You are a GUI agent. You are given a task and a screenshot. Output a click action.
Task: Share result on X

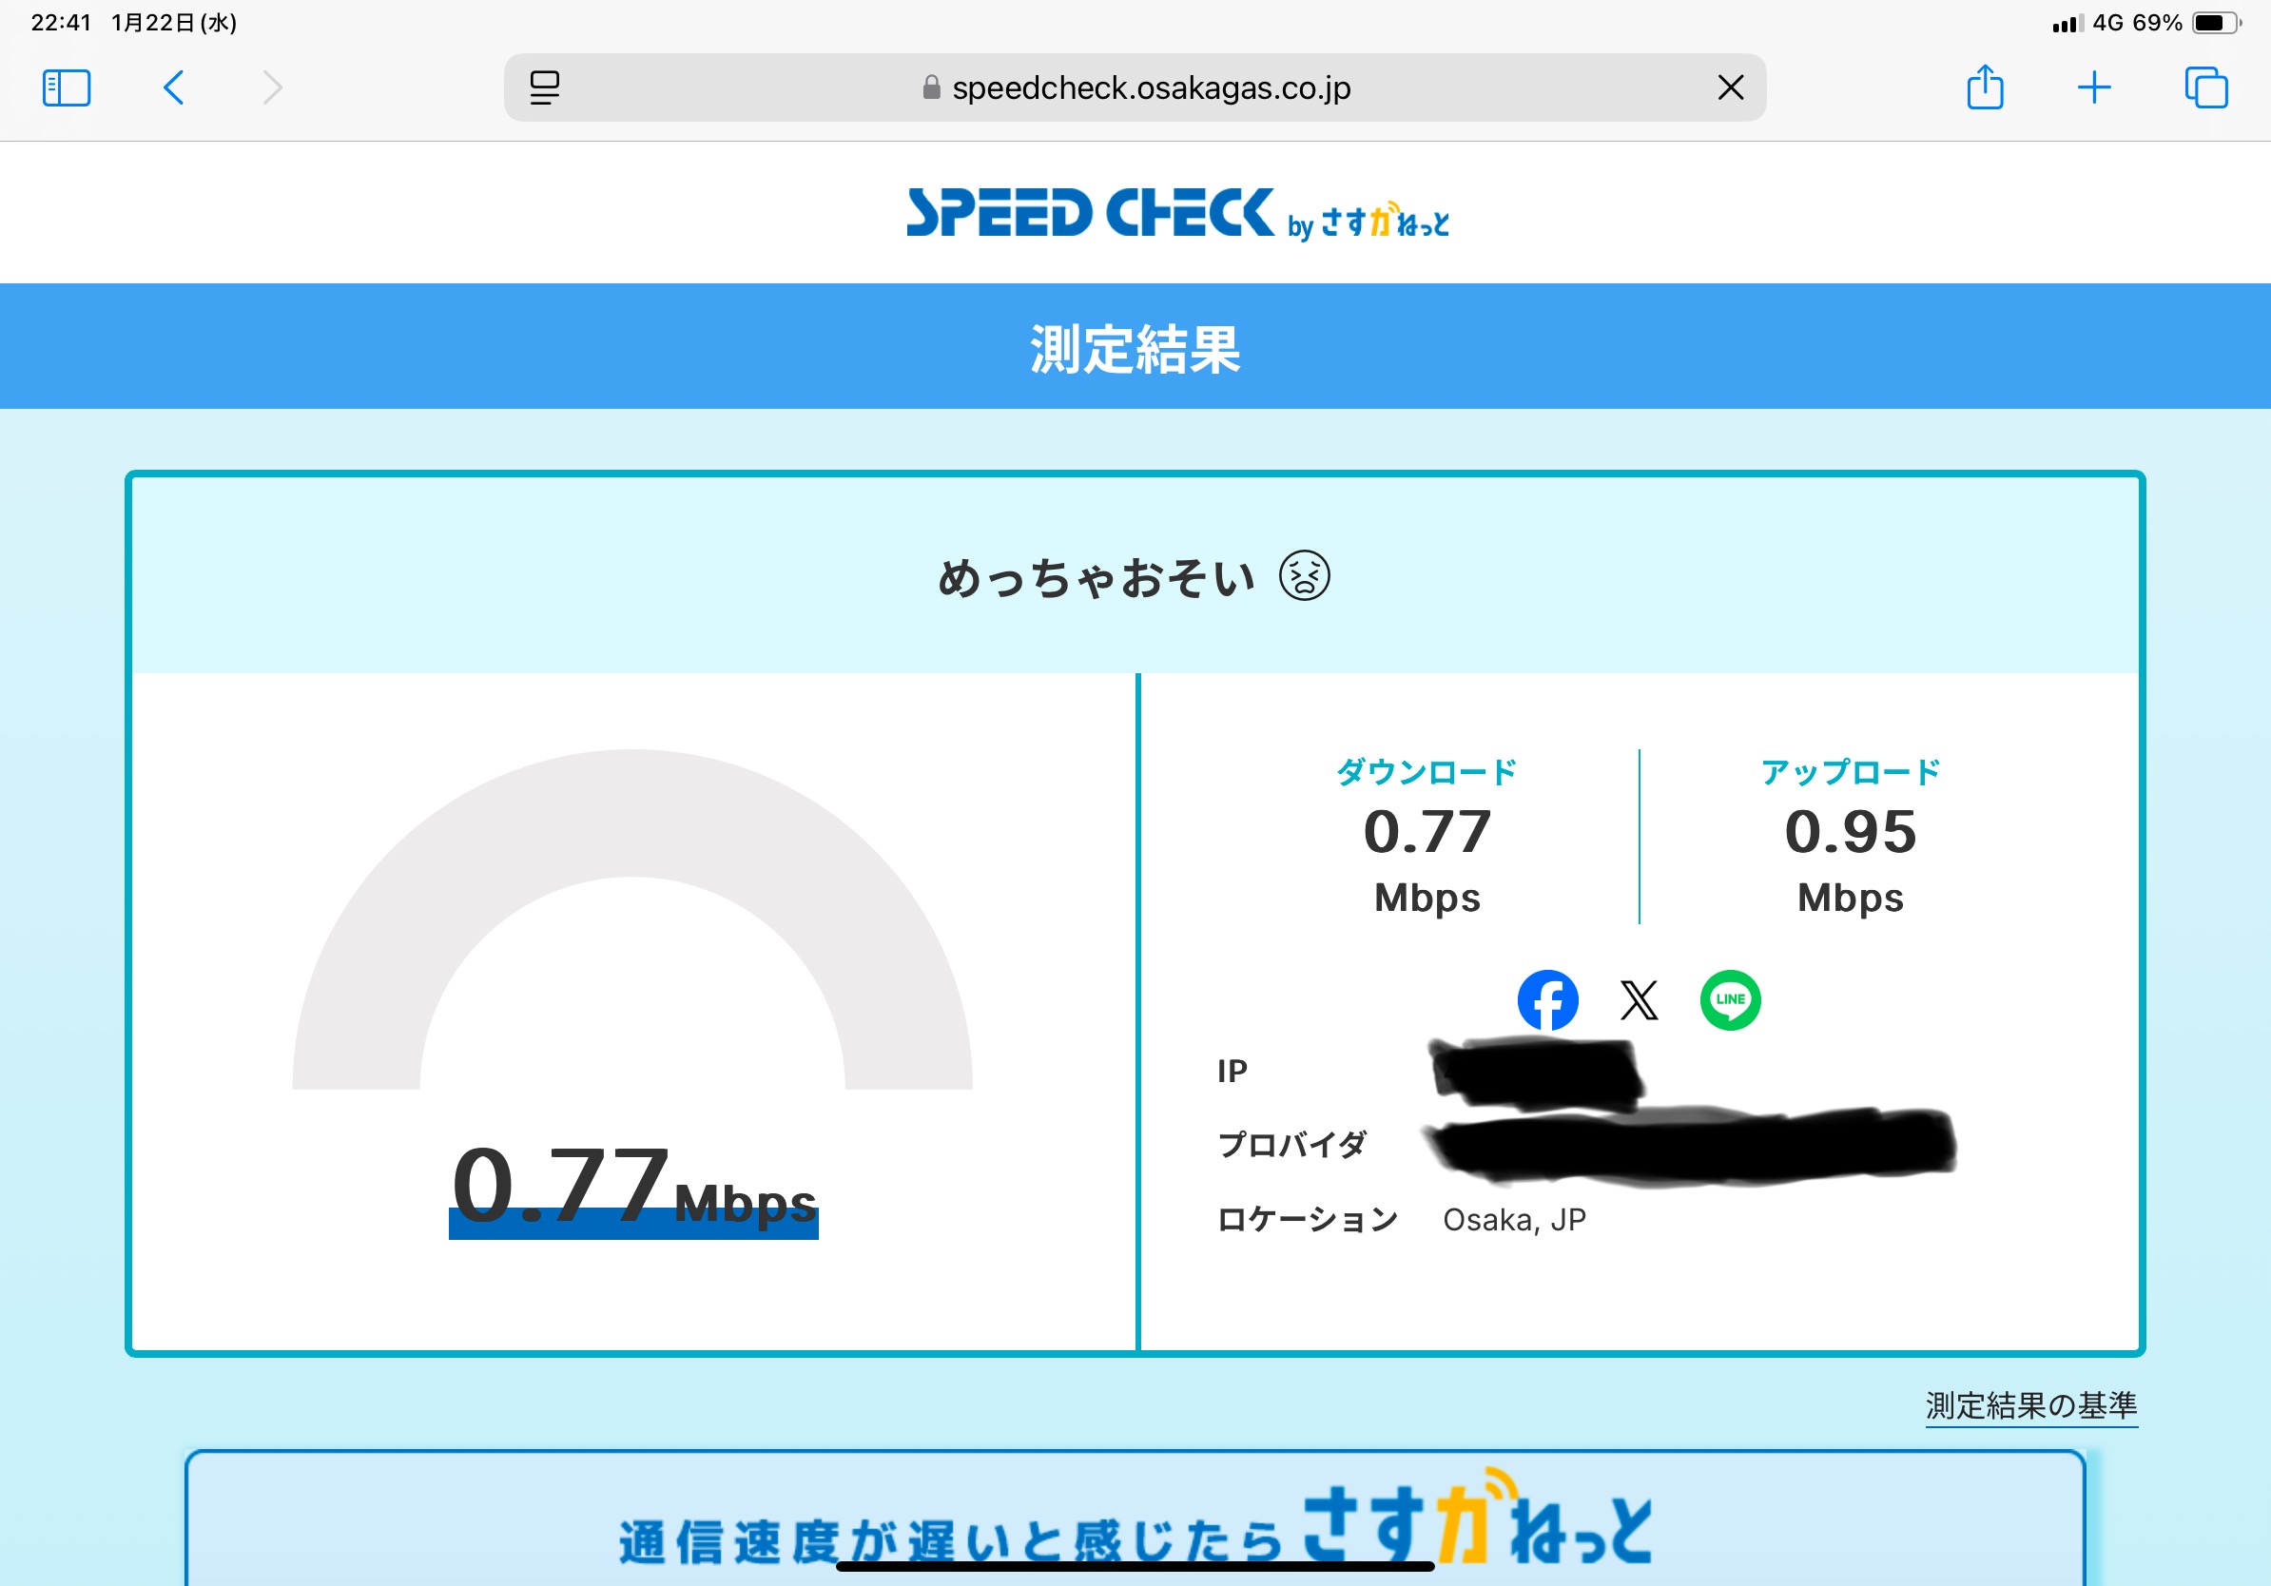click(x=1639, y=999)
